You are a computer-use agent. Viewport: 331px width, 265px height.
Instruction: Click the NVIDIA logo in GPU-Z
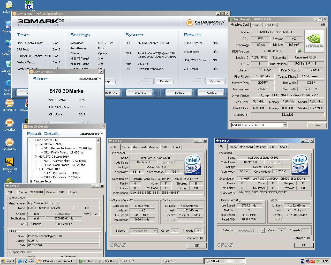(314, 41)
